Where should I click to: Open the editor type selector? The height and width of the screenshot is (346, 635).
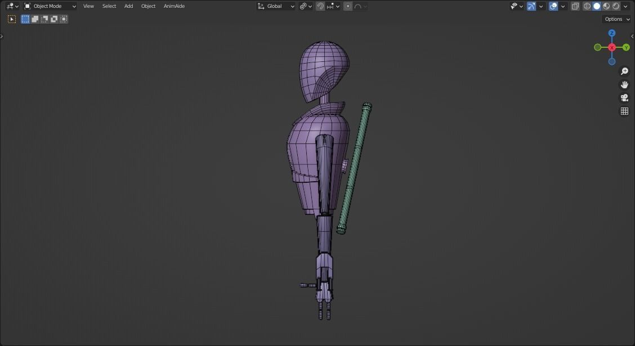[12, 6]
